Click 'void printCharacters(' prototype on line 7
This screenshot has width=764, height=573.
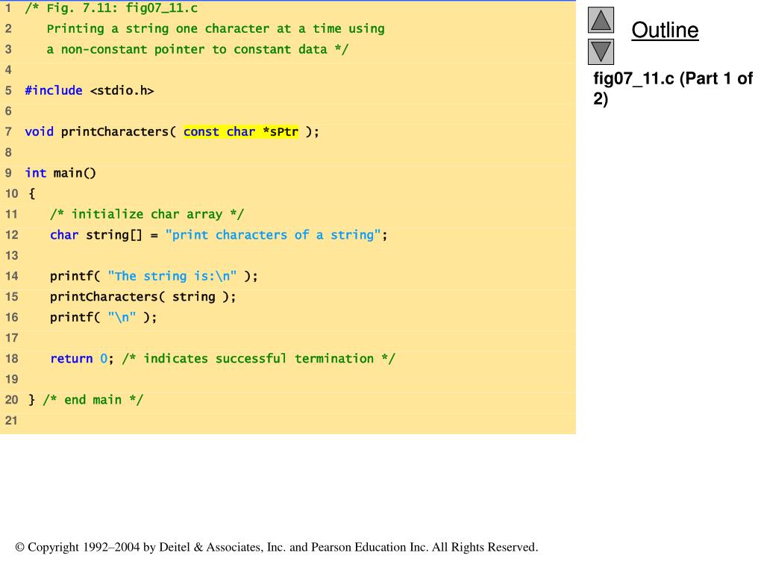[x=101, y=131]
